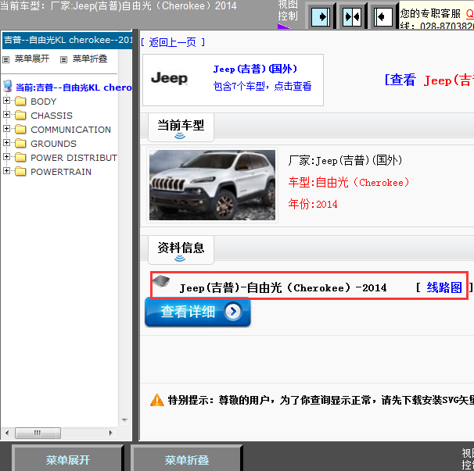474x471 pixels.
Task: Click the sidebar vertical scroll down arrow
Action: click(x=124, y=420)
